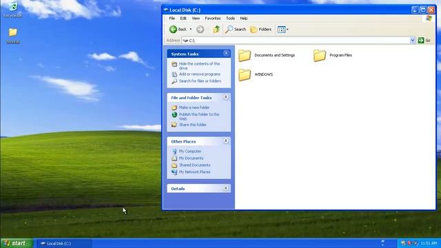Expand the Details panel
The height and width of the screenshot is (248, 441).
pyautogui.click(x=225, y=188)
